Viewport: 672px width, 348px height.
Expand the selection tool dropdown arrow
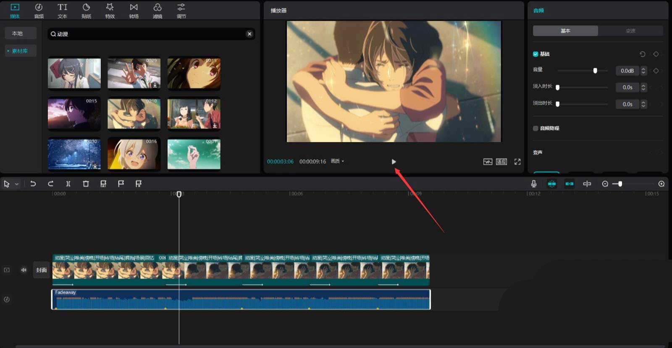17,184
